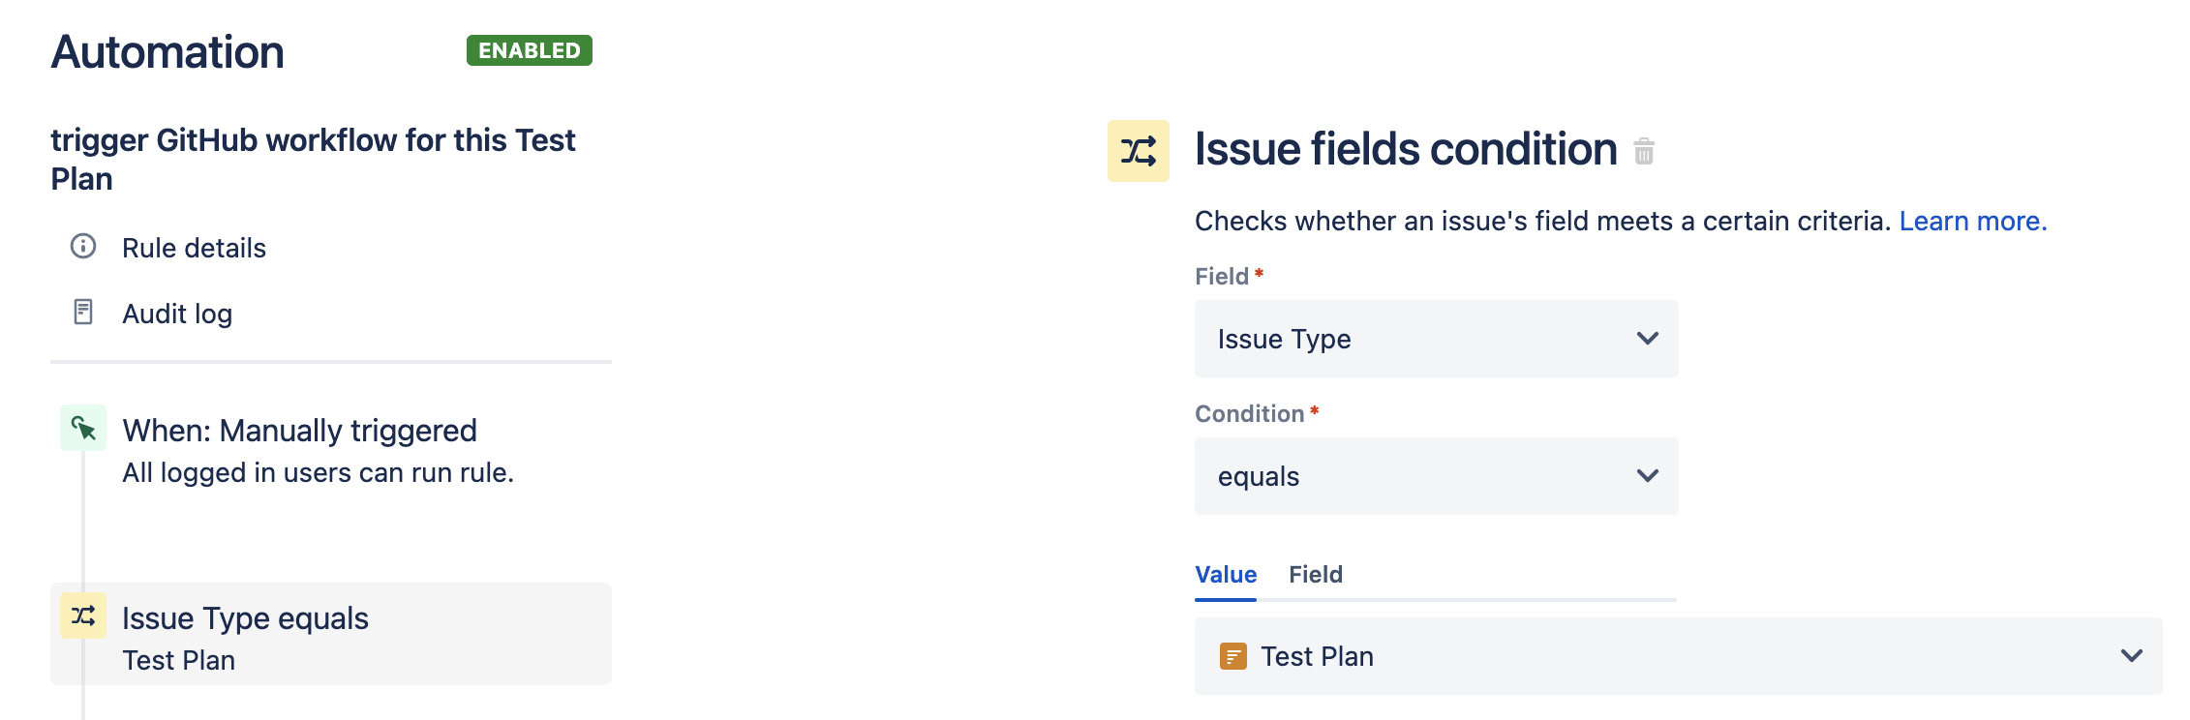
Task: Delete condition using the trash icon
Action: pos(1644,152)
